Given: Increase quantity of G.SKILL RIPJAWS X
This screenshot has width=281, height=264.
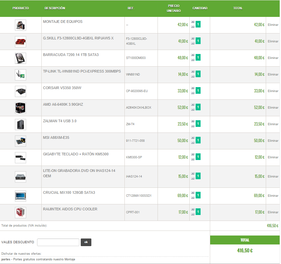Looking at the screenshot, I should [193, 38].
